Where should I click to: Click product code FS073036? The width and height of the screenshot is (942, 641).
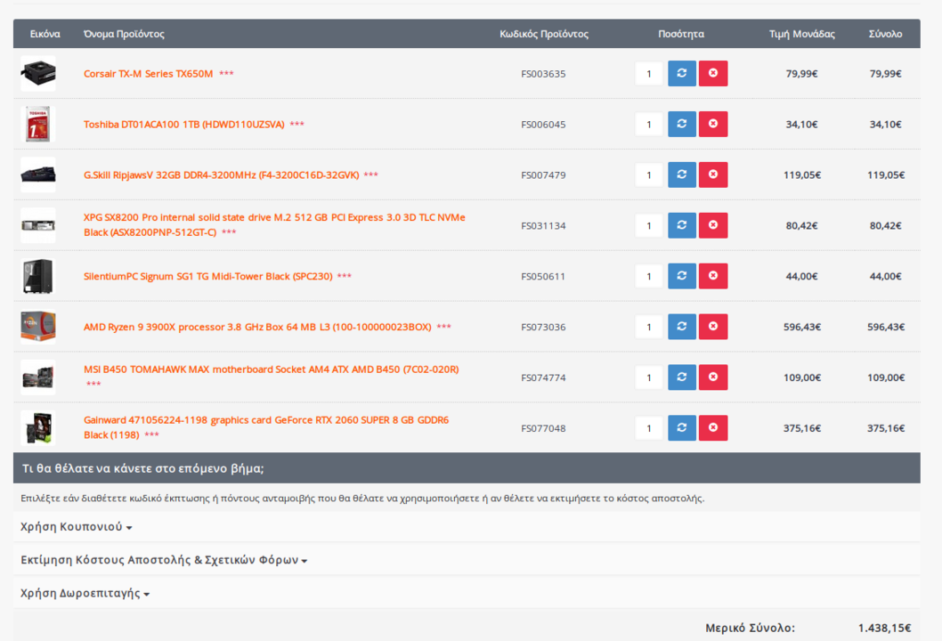(543, 328)
